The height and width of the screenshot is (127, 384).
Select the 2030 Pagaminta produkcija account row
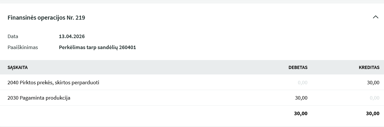39,98
